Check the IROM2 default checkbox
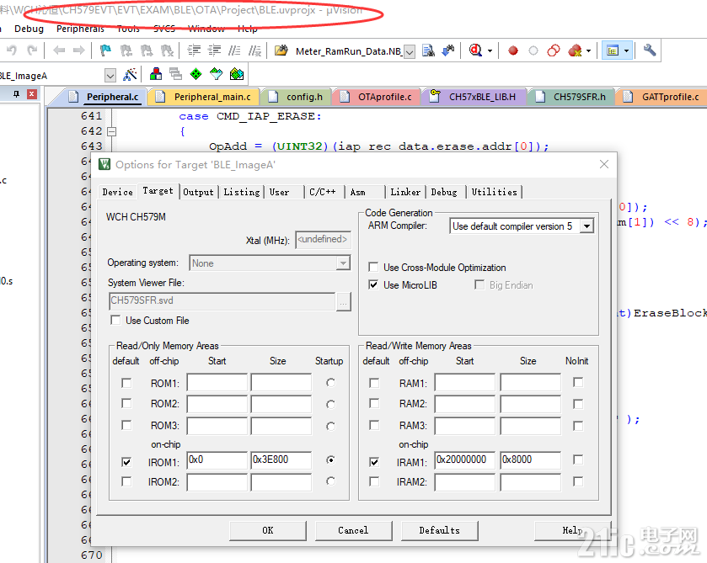The width and height of the screenshot is (707, 563). [x=126, y=481]
